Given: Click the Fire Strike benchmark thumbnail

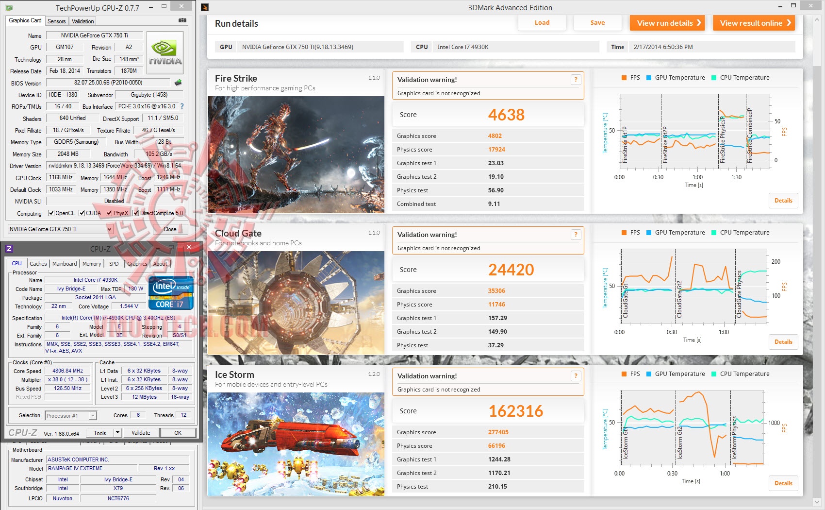Looking at the screenshot, I should click(296, 154).
